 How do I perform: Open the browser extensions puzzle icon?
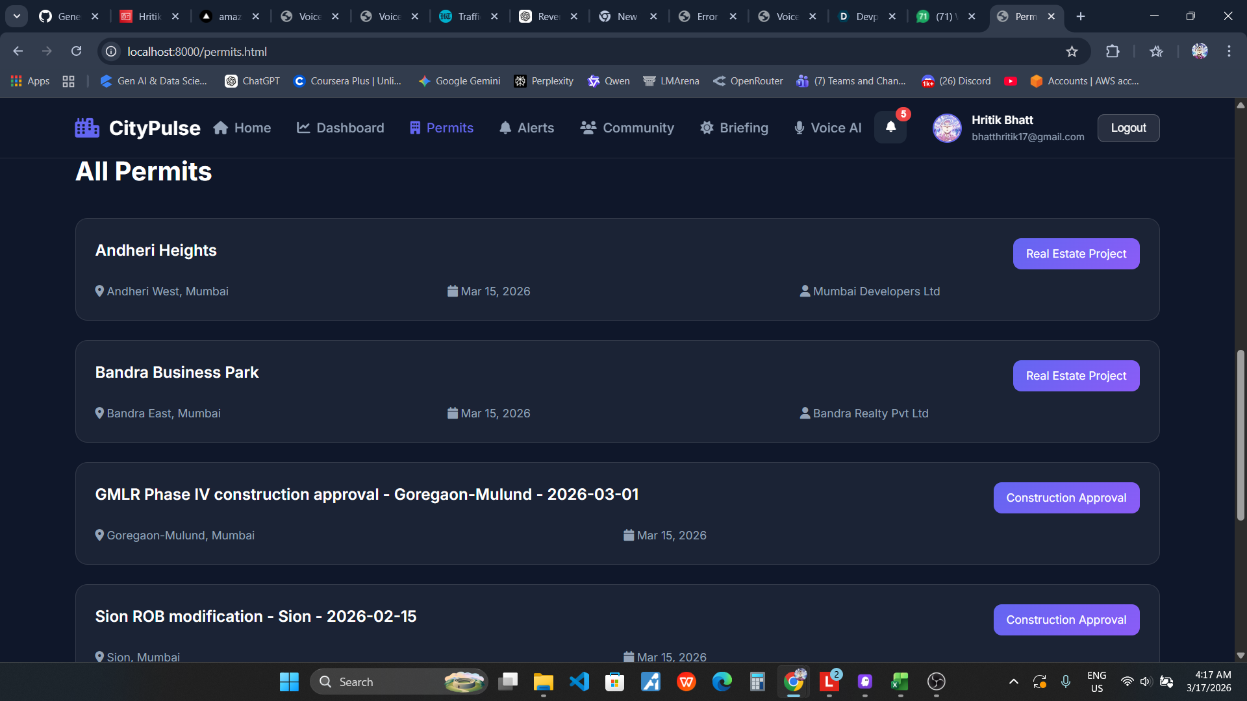point(1113,51)
